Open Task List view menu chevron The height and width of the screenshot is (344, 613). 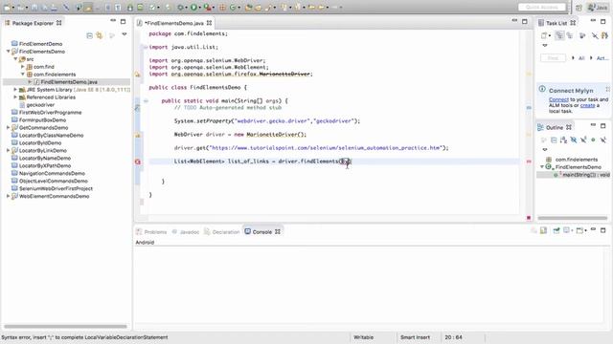[545, 45]
